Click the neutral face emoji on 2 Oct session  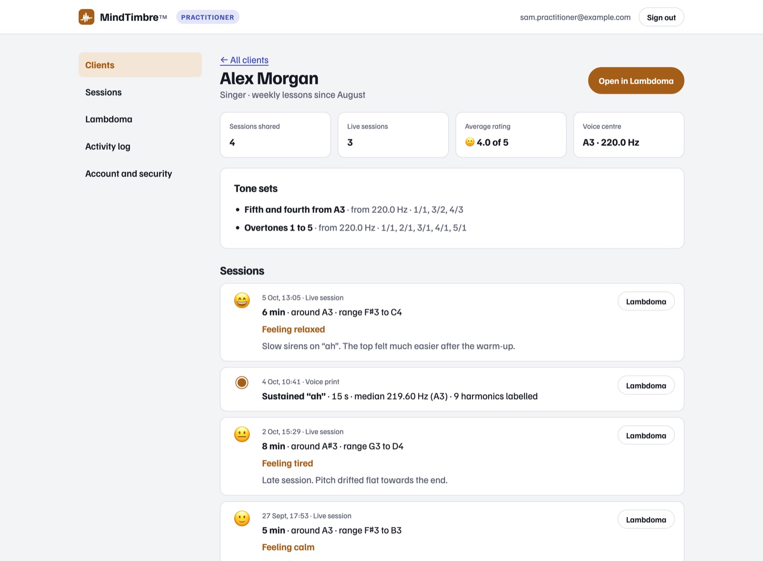(242, 434)
